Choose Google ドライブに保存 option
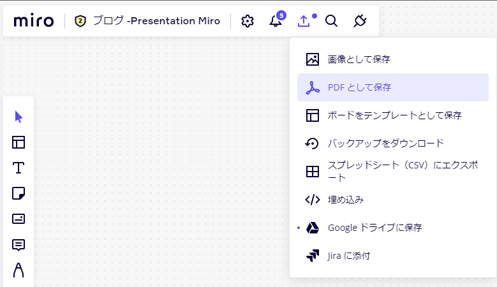497x287 pixels. 393,228
